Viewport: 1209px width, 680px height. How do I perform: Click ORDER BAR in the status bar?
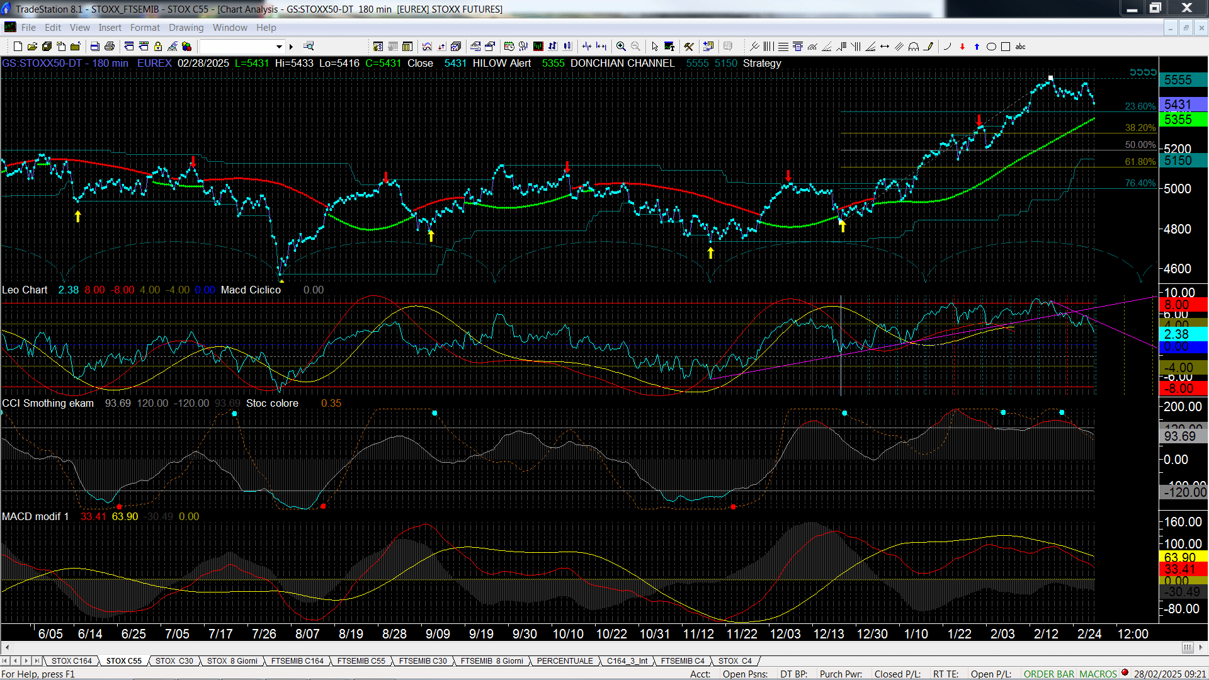pyautogui.click(x=1048, y=674)
